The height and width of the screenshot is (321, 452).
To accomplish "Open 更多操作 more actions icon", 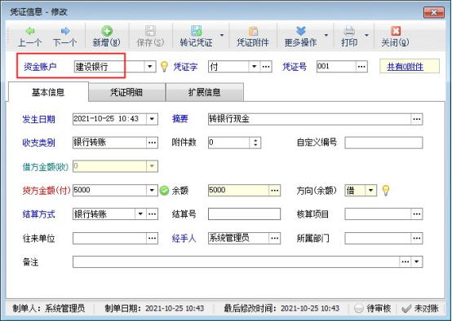I will click(301, 31).
